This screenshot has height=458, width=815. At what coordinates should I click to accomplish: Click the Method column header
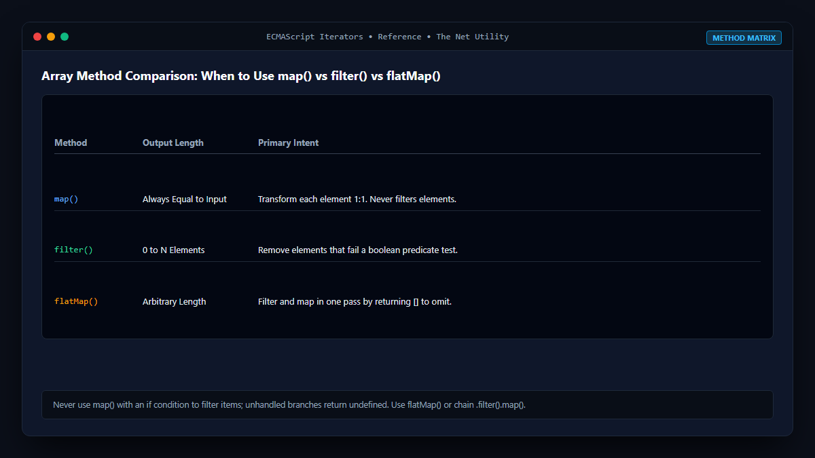click(x=71, y=143)
